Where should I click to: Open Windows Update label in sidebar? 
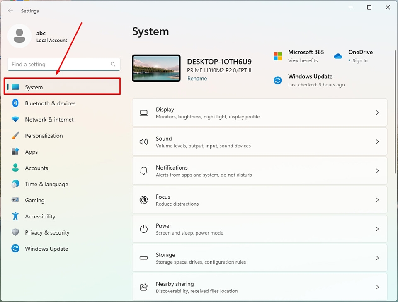pos(46,249)
